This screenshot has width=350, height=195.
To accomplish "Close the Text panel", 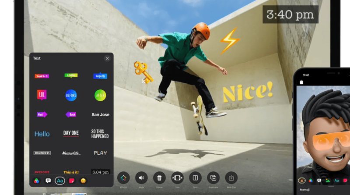I will pyautogui.click(x=107, y=58).
